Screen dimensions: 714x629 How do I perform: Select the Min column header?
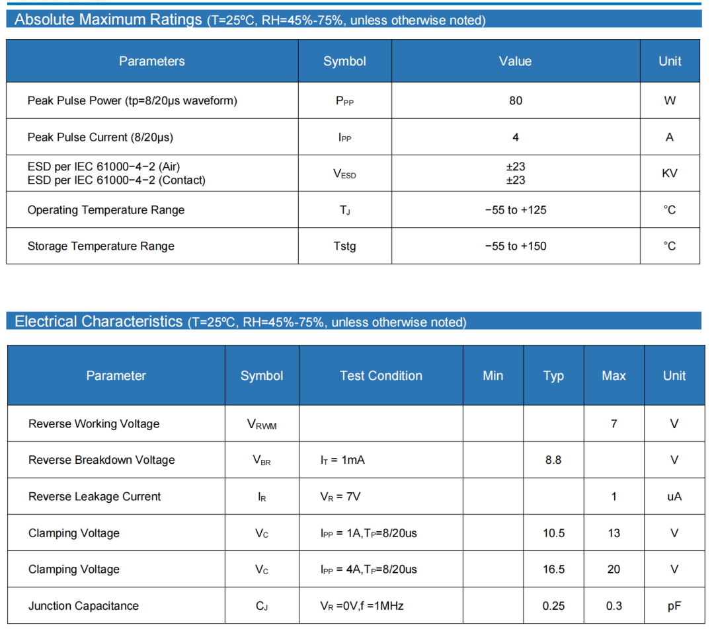493,376
